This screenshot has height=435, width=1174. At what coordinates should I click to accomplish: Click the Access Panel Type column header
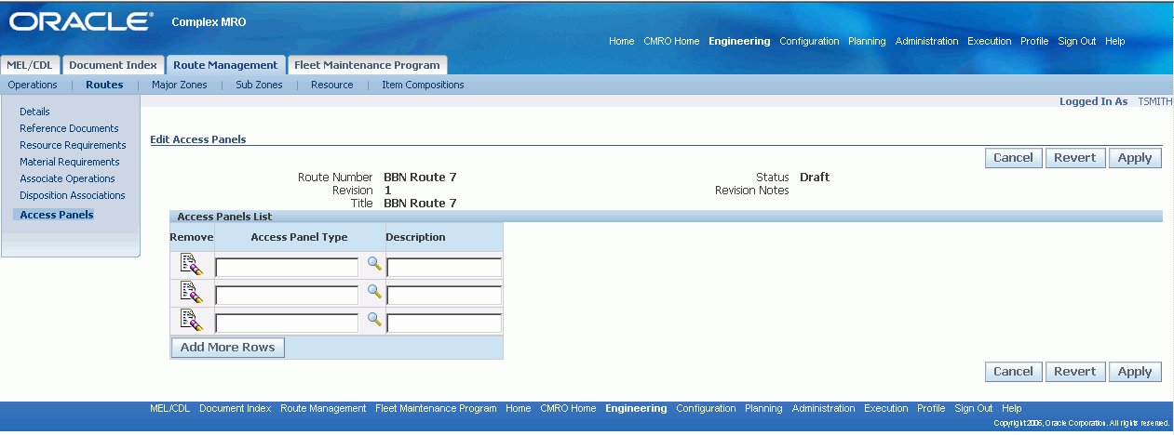(x=299, y=237)
